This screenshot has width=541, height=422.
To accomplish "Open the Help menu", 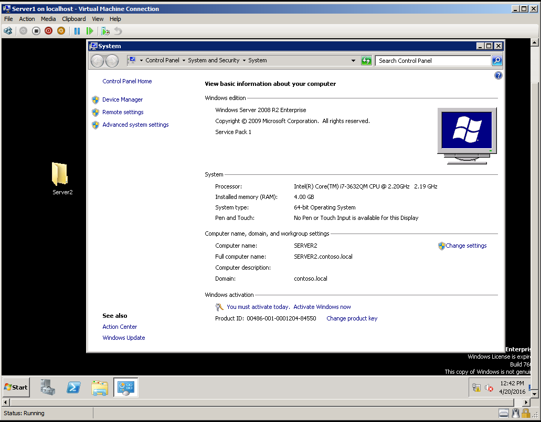I will tap(115, 19).
